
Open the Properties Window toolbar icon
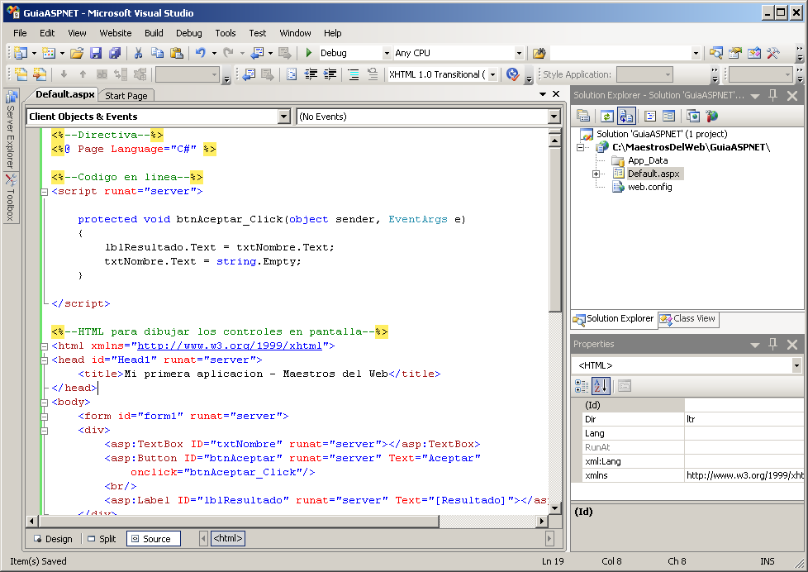tap(734, 53)
